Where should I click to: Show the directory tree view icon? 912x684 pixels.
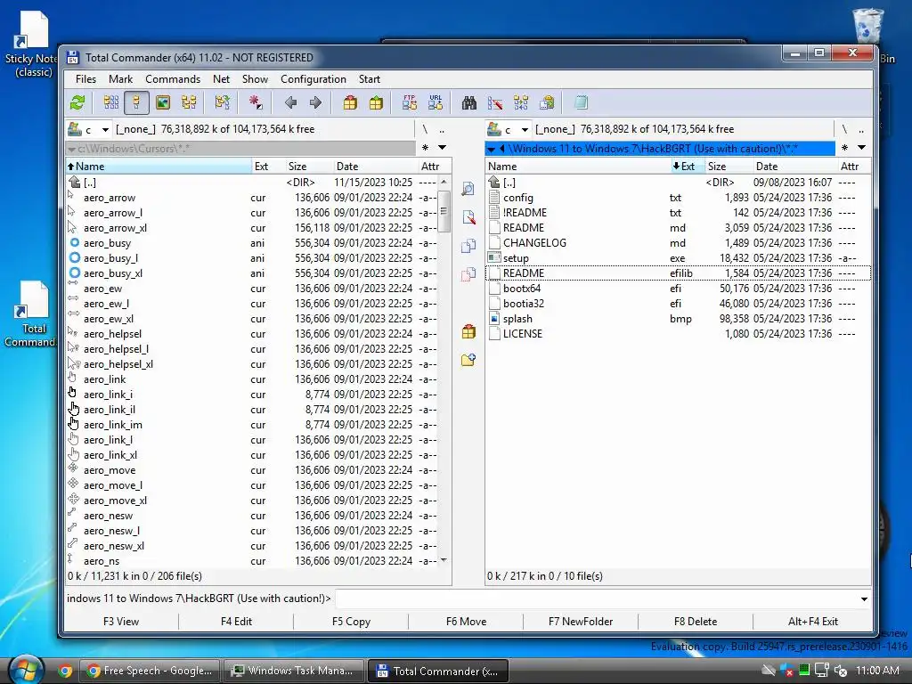coord(189,103)
